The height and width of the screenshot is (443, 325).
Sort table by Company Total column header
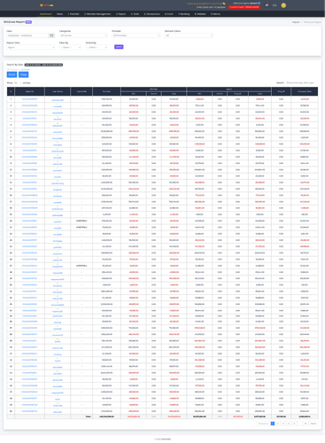(x=305, y=91)
